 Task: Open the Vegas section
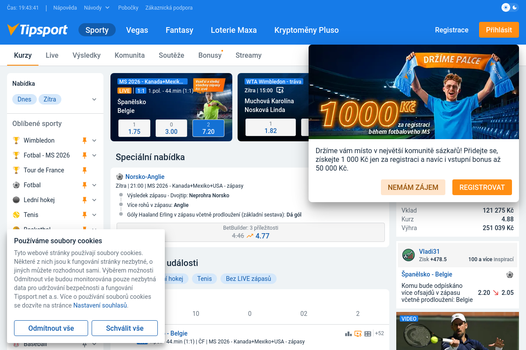[137, 30]
